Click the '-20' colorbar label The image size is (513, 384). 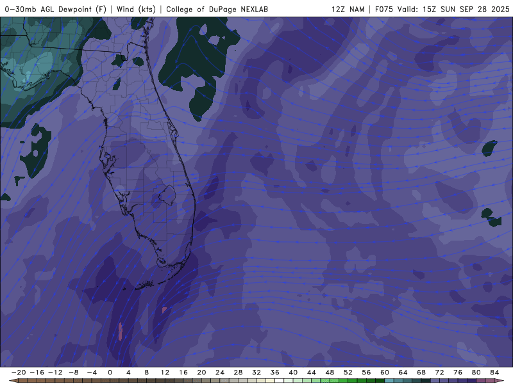coord(19,372)
